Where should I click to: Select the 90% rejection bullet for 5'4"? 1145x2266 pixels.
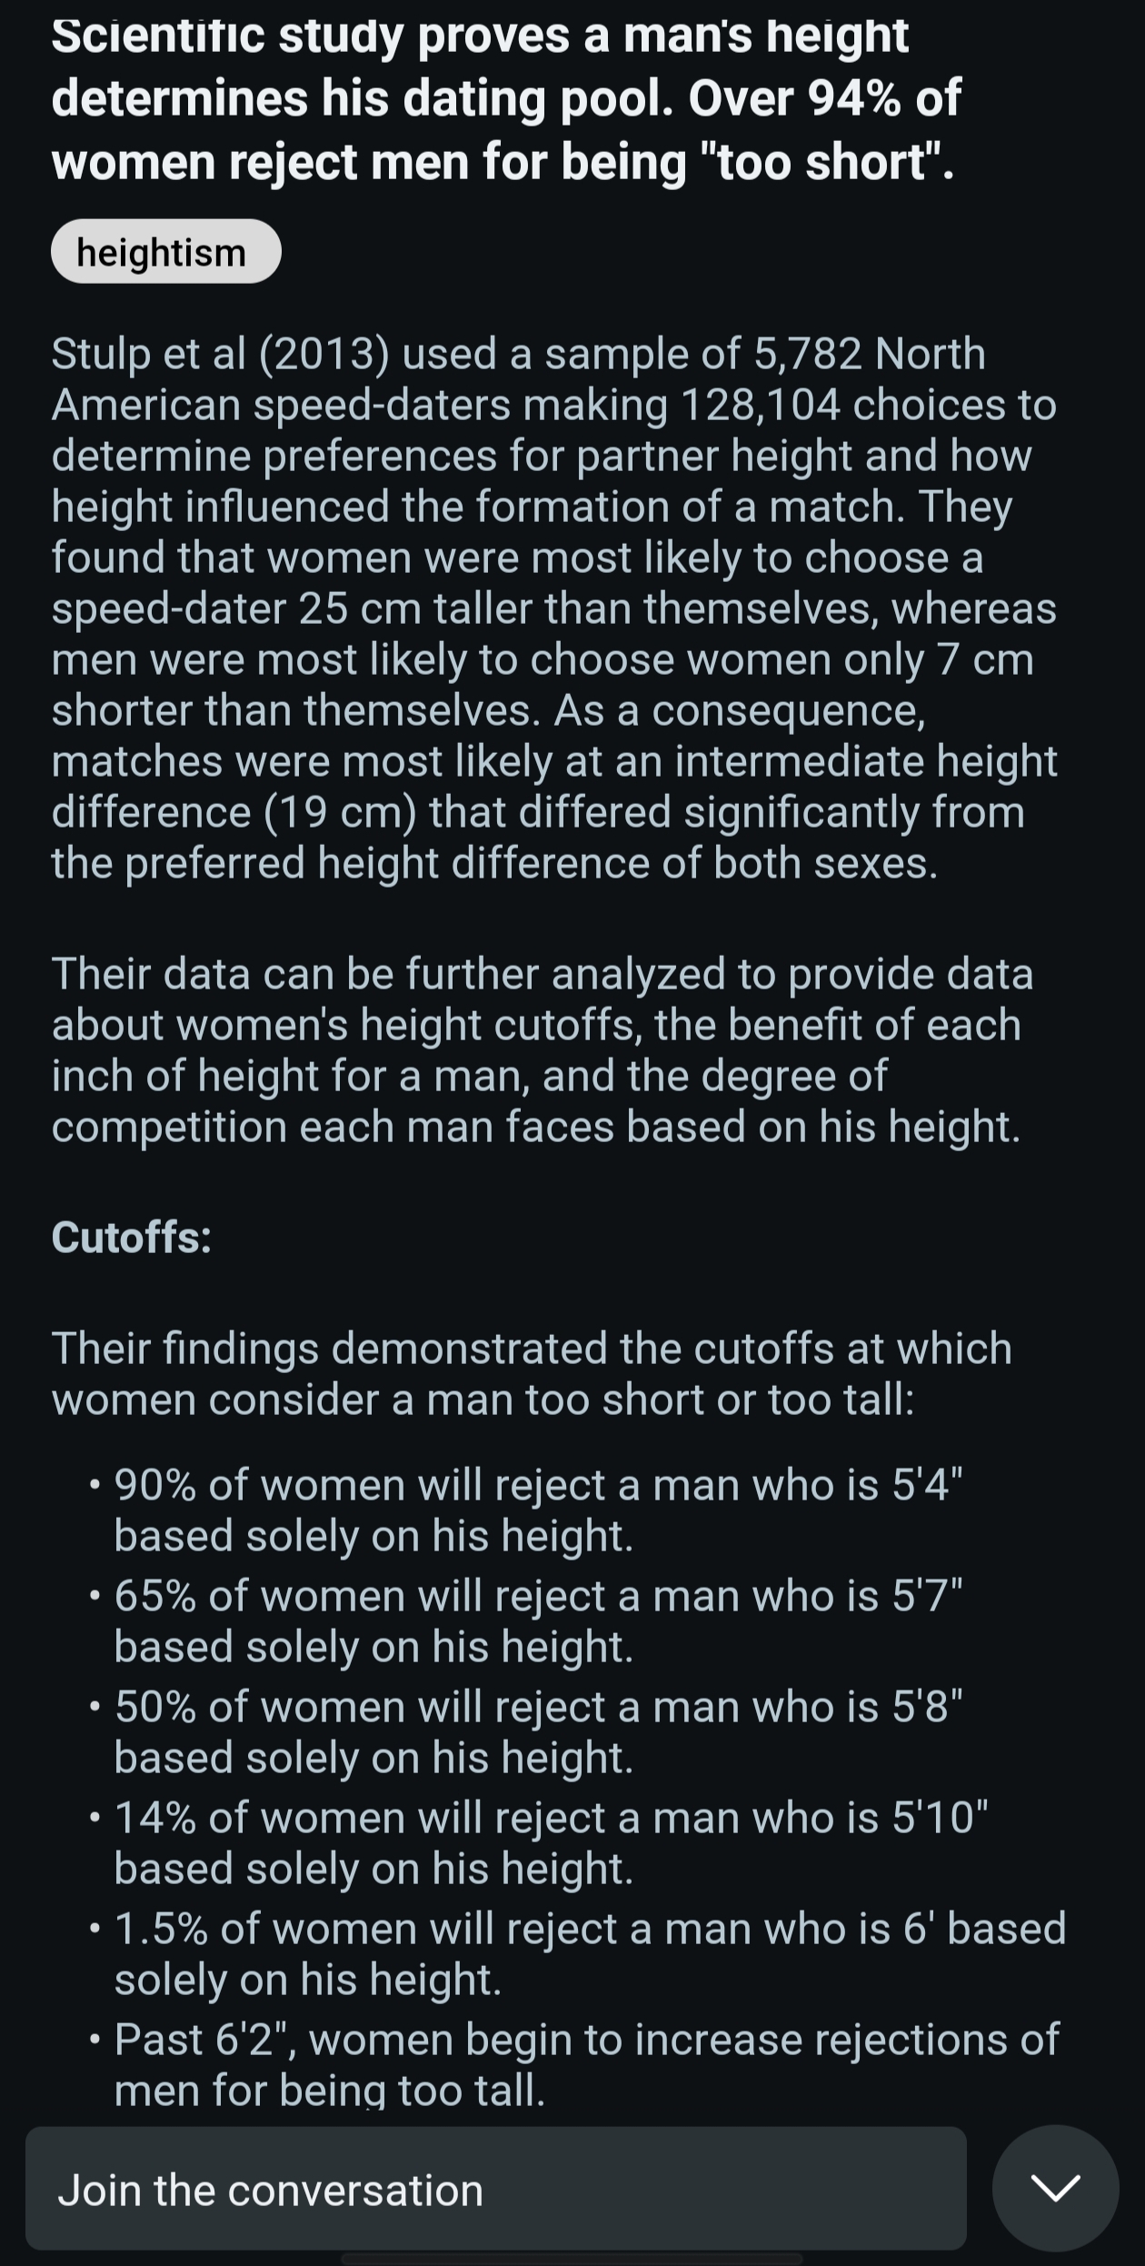click(x=538, y=1509)
